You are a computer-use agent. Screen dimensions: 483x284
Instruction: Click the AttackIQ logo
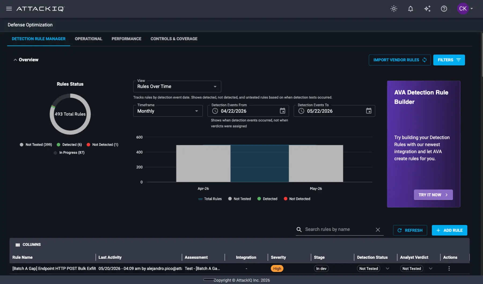[x=41, y=9]
